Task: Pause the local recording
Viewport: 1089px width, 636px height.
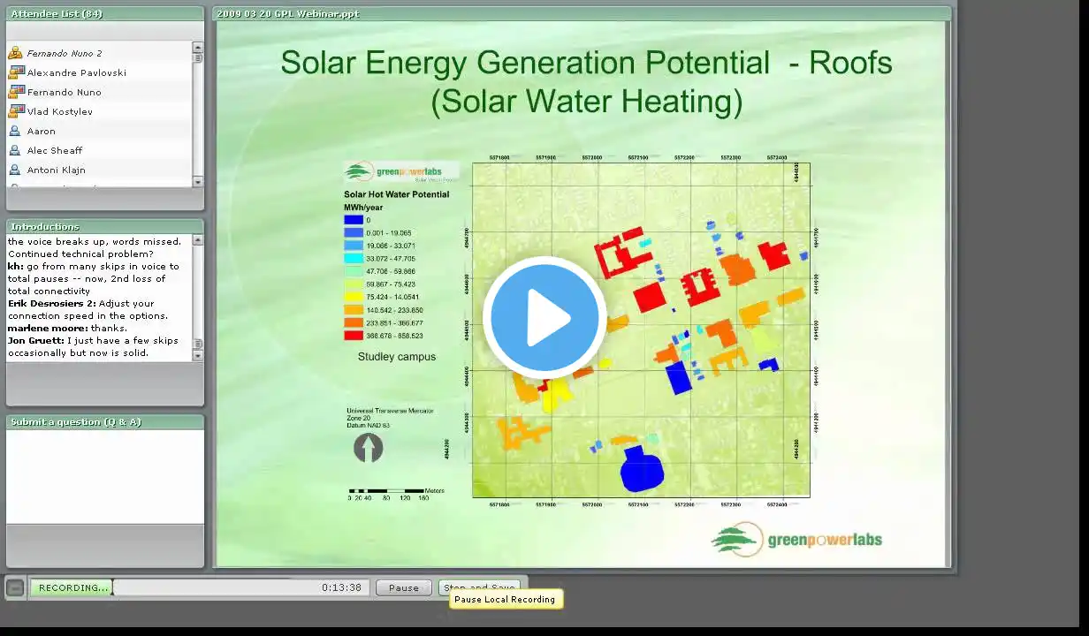Action: [404, 587]
